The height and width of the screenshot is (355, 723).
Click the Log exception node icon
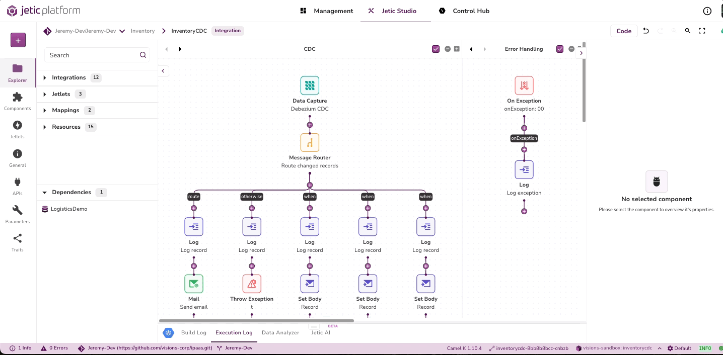click(x=524, y=169)
